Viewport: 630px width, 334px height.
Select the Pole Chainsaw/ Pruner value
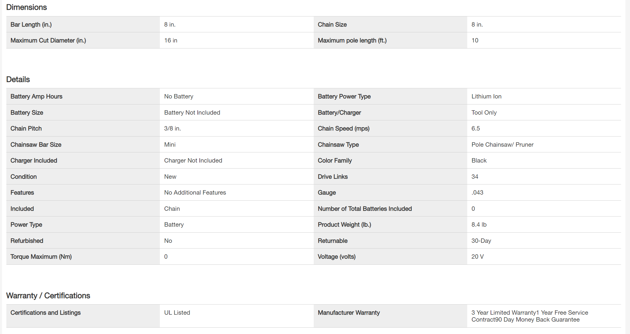[502, 145]
